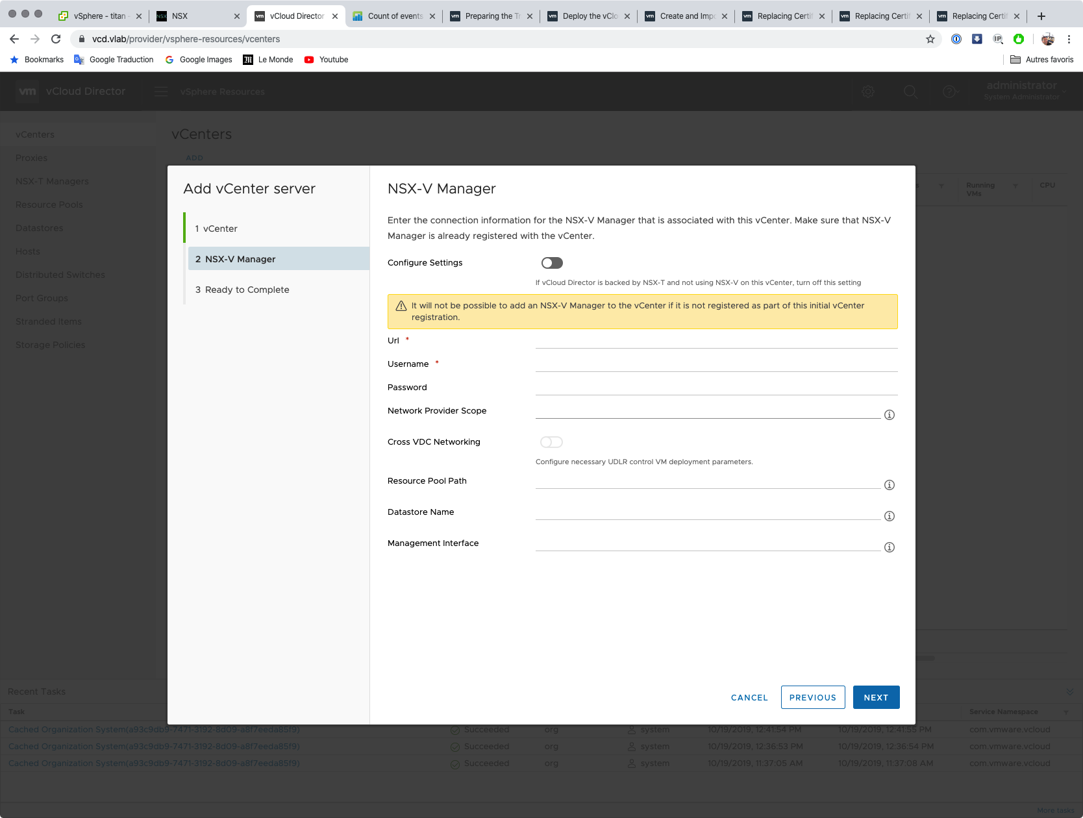The height and width of the screenshot is (818, 1083).
Task: Open the Chrome three-dot menu
Action: point(1069,39)
